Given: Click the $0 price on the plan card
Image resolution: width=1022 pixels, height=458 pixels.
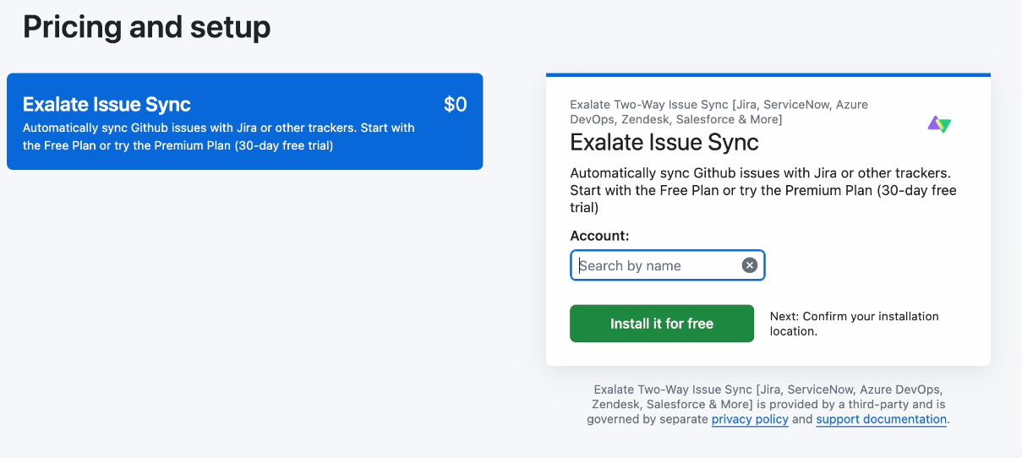Looking at the screenshot, I should click(455, 104).
